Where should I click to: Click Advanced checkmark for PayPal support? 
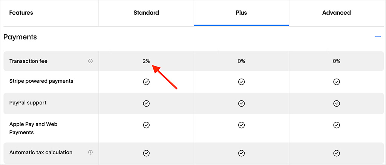click(337, 103)
